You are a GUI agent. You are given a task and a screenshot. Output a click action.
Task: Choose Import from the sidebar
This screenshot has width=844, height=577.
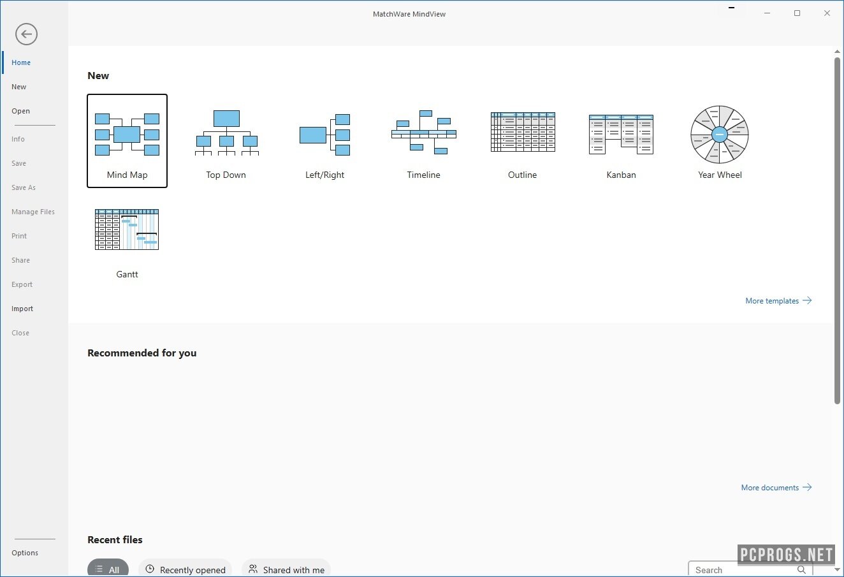22,309
